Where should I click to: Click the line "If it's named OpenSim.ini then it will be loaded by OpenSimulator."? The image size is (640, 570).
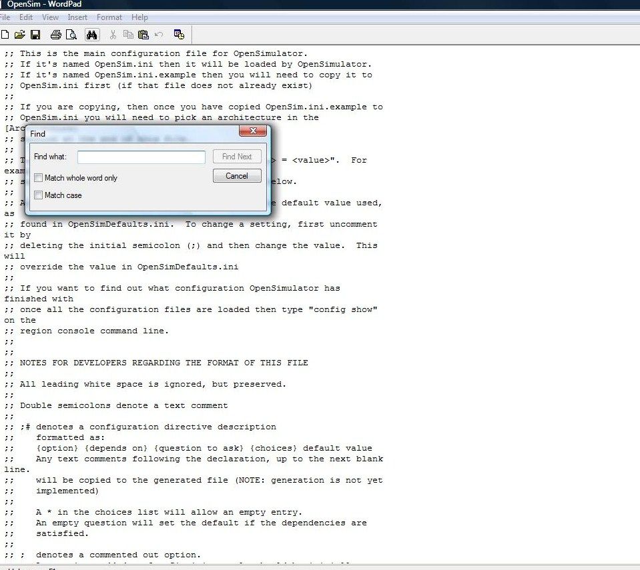pos(196,64)
